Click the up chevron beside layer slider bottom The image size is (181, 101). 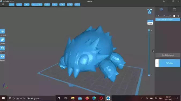(151, 75)
